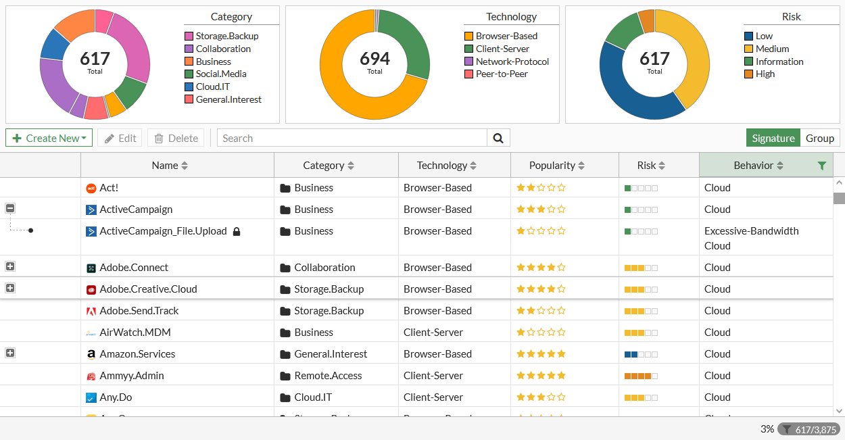This screenshot has width=845, height=440.
Task: Click the Ammyy.Admin app icon
Action: tap(91, 376)
